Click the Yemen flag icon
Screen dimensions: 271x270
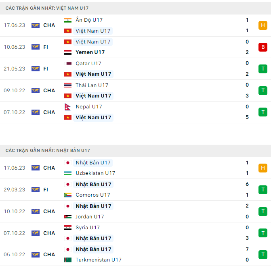tap(68, 52)
